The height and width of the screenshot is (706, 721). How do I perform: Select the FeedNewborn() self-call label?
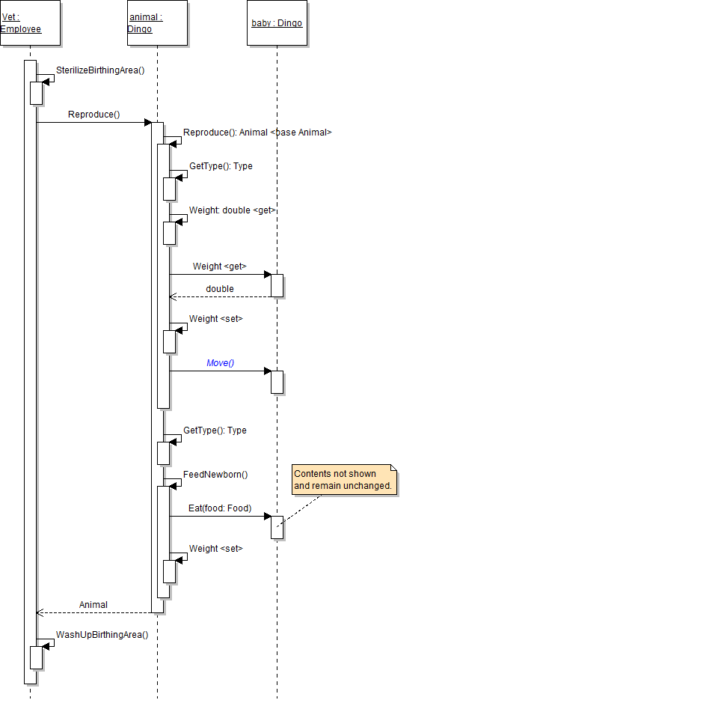click(215, 474)
